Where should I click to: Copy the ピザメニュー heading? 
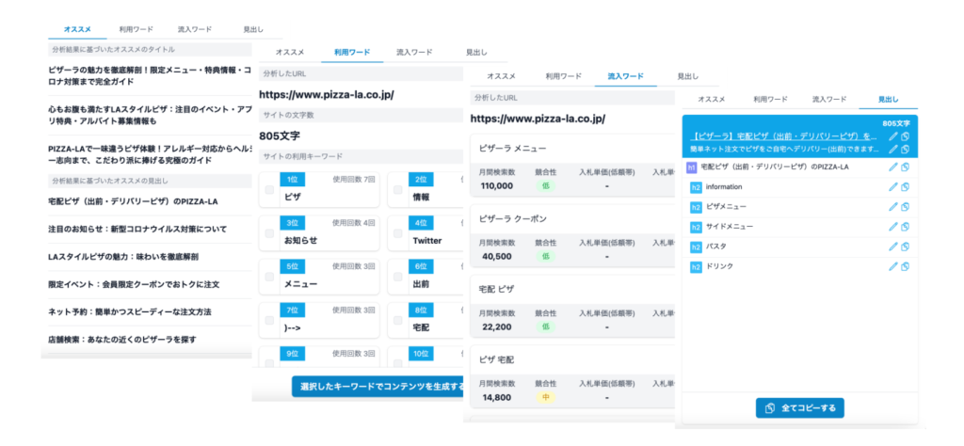click(x=905, y=206)
